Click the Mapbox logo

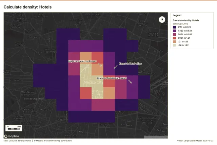pos(12,136)
